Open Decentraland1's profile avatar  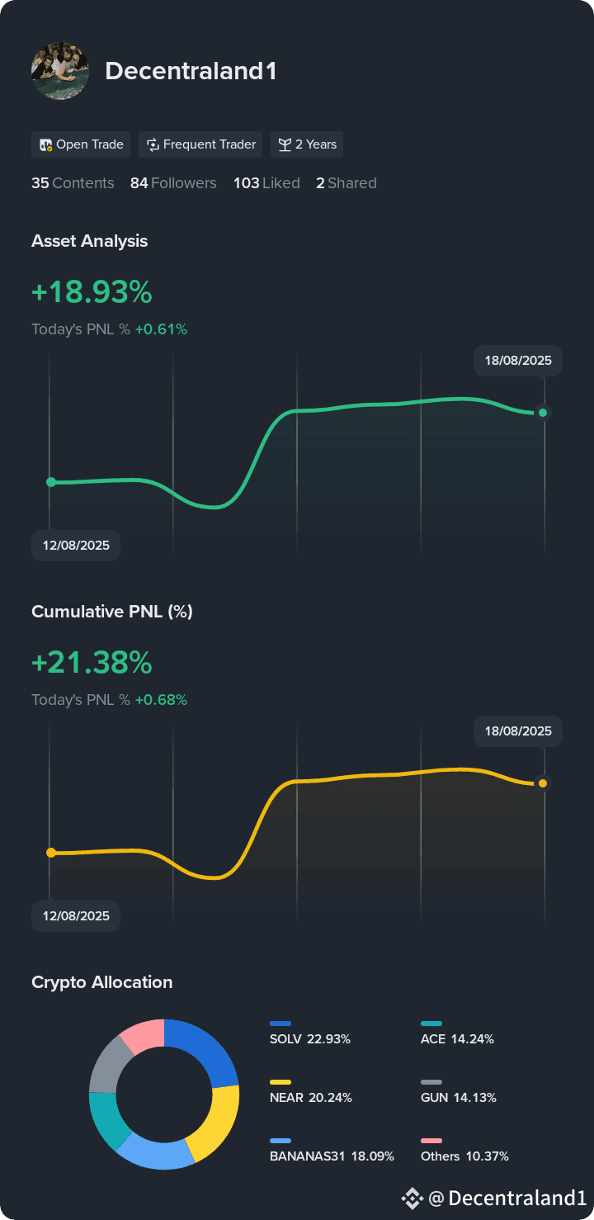point(59,71)
